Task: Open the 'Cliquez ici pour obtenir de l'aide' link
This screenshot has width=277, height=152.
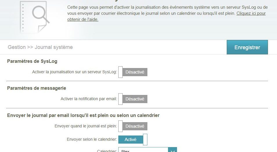Action: click(x=251, y=13)
